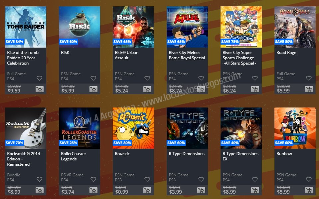Open River City Melee: Battle Royal Special
The image size is (319, 199).
click(x=187, y=55)
